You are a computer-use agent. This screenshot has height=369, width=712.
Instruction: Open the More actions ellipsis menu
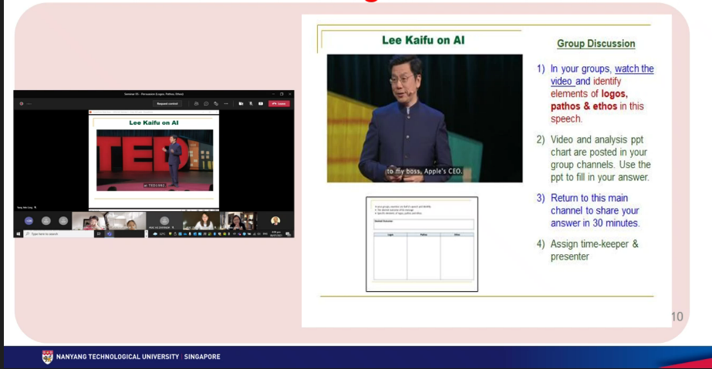click(x=225, y=103)
